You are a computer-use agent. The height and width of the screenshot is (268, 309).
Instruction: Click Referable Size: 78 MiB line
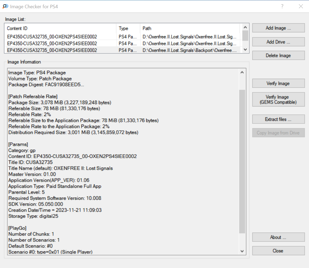(54, 108)
